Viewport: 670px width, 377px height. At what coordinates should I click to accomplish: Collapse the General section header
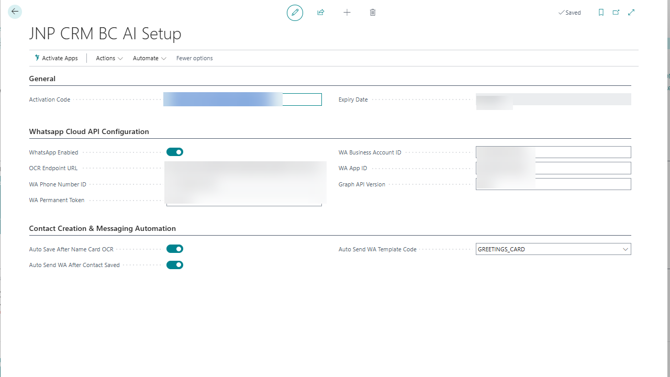coord(42,79)
